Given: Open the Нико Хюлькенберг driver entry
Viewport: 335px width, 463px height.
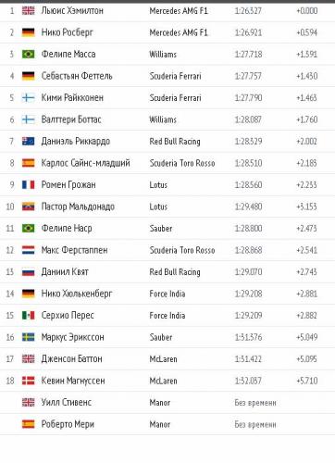Looking at the screenshot, I should coord(77,294).
